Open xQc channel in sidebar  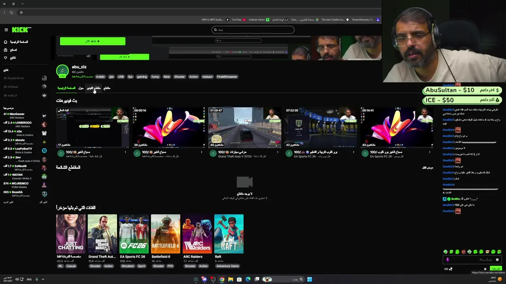[25, 133]
